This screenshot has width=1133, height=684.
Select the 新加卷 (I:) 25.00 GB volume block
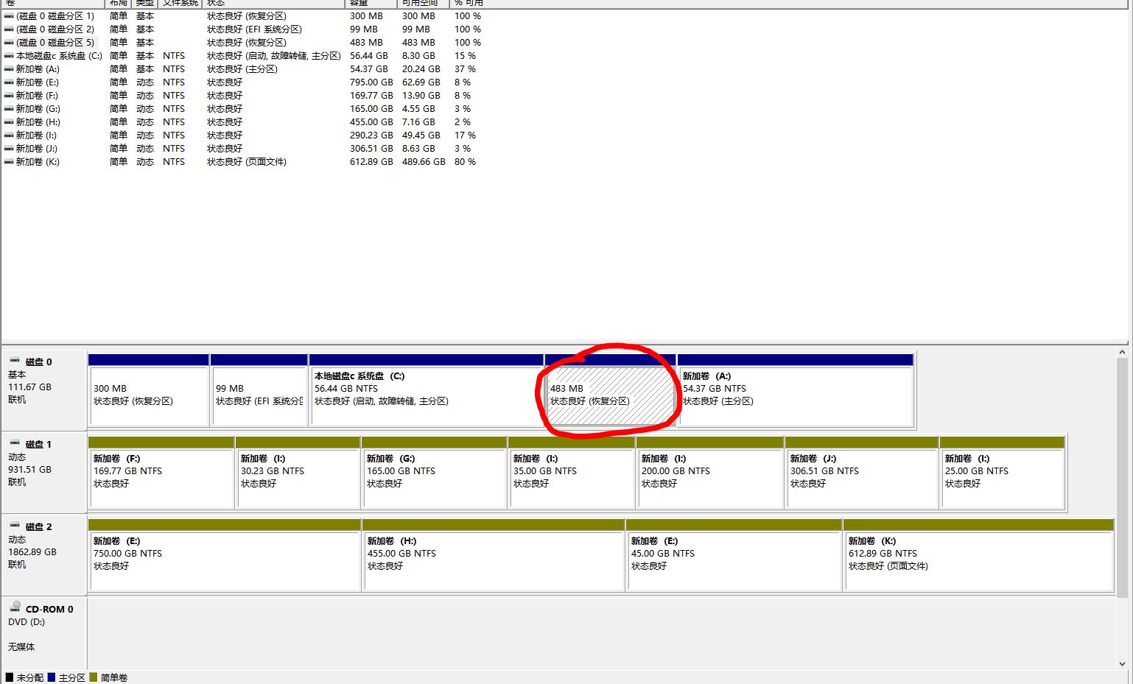(1003, 473)
